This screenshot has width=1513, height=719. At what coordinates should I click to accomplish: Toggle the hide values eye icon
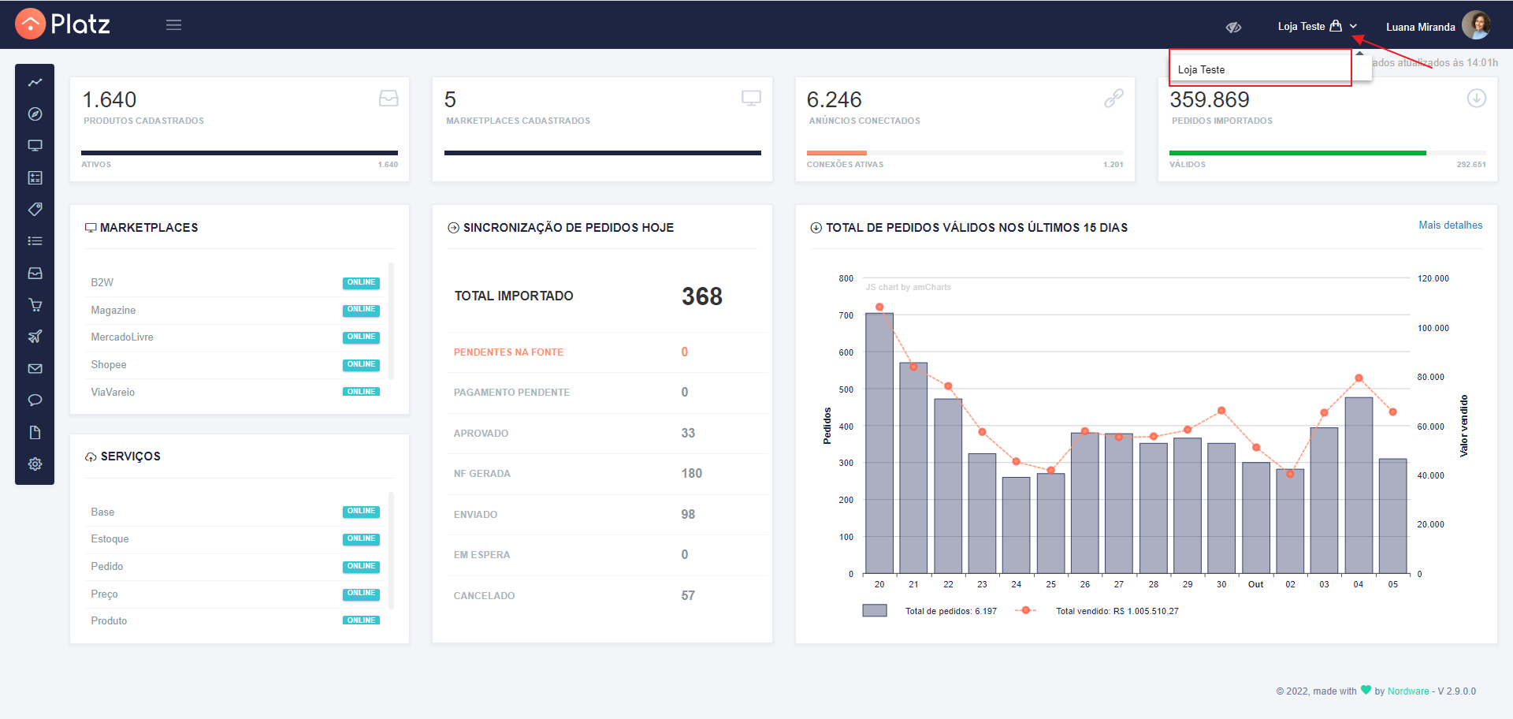[x=1233, y=27]
